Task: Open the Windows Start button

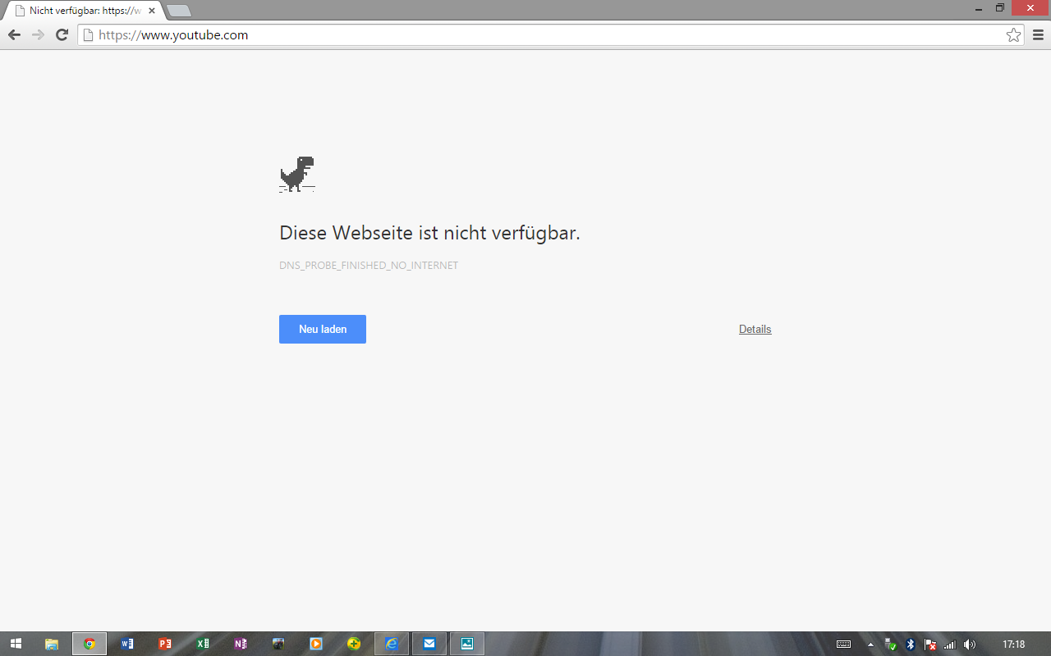Action: click(16, 644)
